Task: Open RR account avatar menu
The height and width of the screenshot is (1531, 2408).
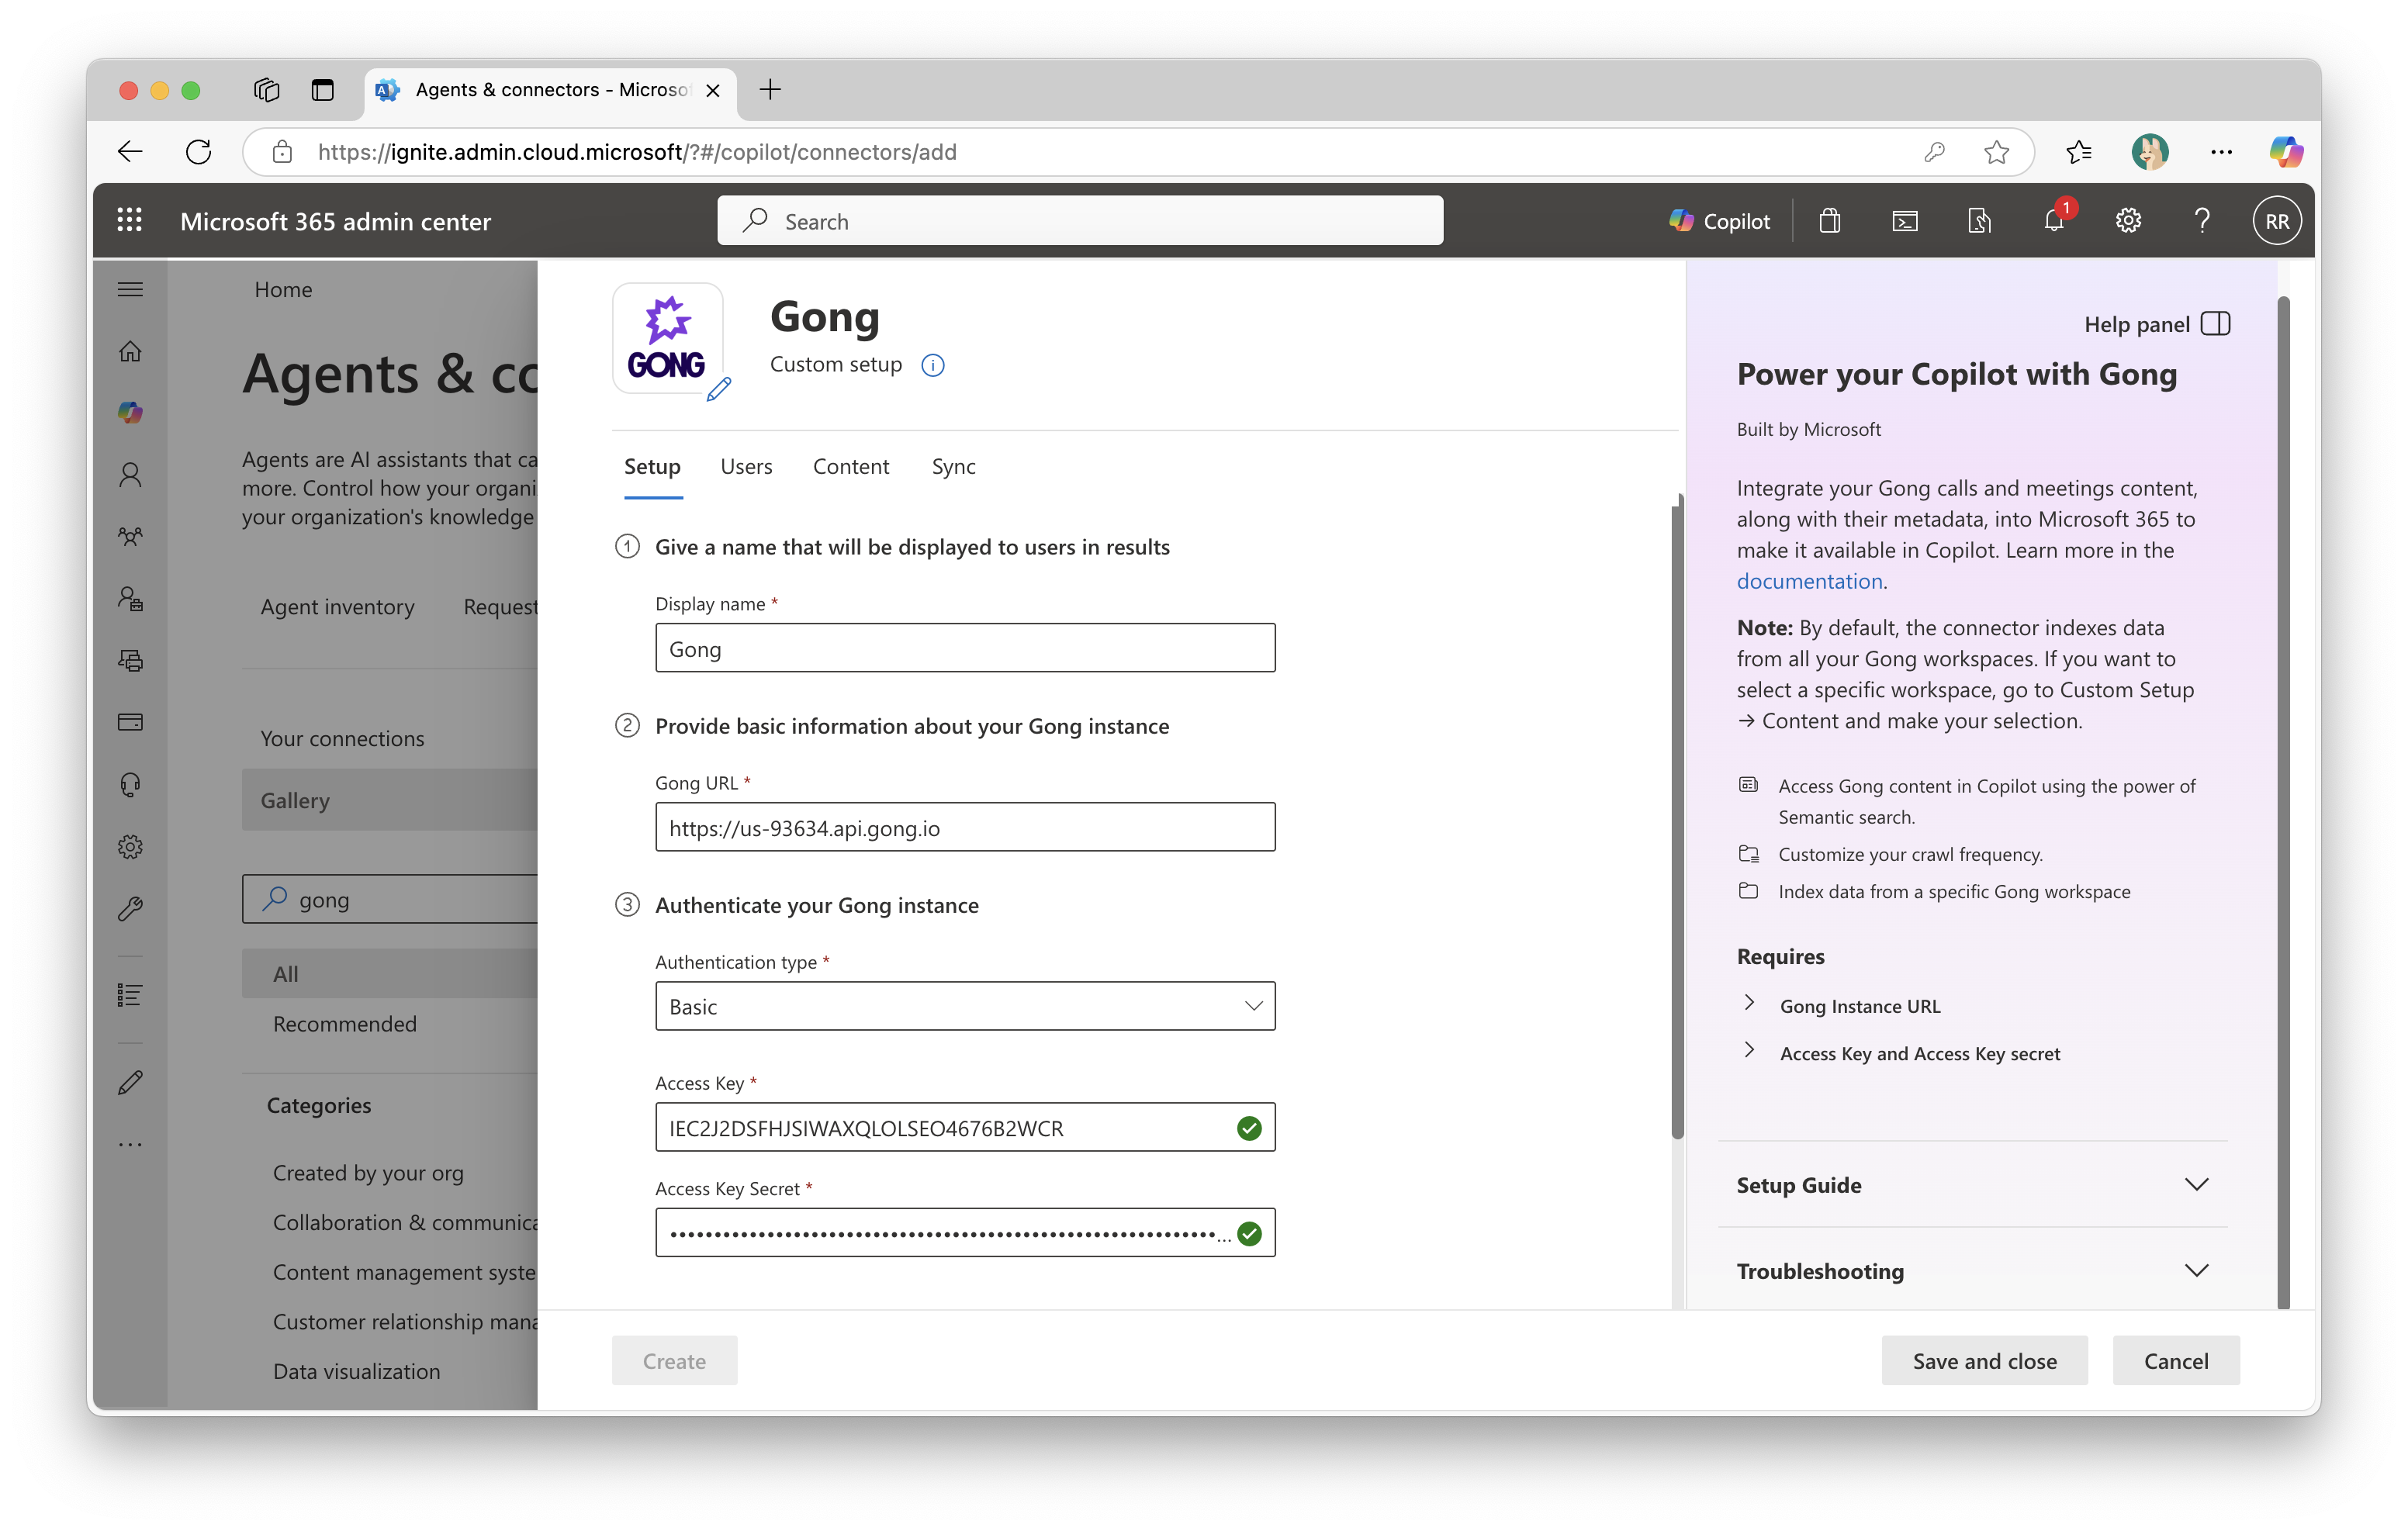Action: 2277,221
